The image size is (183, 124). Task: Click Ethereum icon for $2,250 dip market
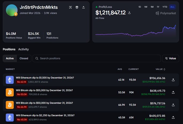point(10,118)
